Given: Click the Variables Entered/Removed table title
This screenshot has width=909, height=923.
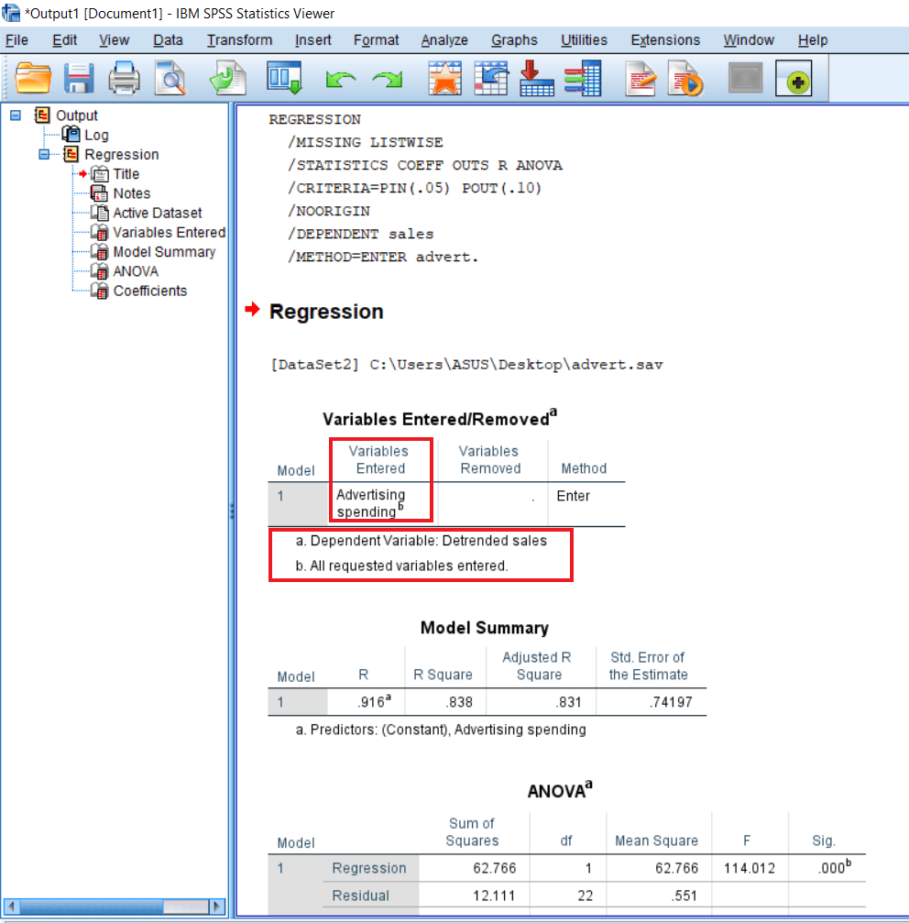Looking at the screenshot, I should (440, 419).
